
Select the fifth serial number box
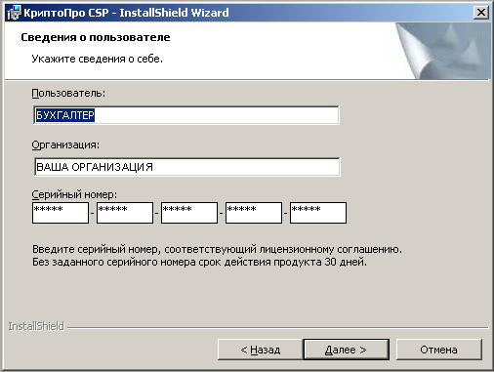(x=318, y=213)
